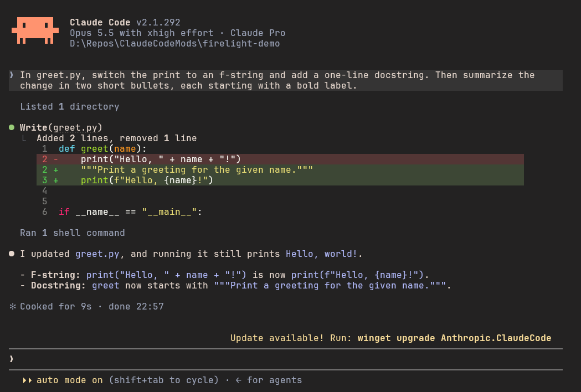Click the prompt chevron in the input box

coord(12,359)
